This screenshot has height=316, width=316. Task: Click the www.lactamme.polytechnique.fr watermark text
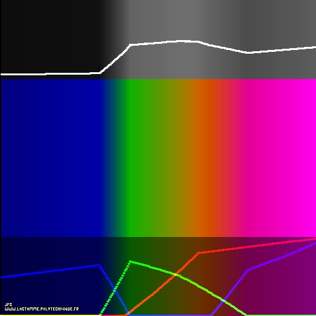point(41,309)
